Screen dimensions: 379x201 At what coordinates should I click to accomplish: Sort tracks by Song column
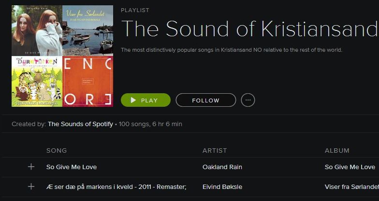[x=57, y=151]
